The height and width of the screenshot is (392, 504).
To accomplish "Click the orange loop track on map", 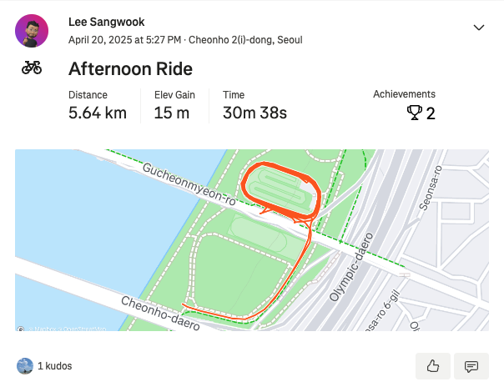I will (281, 188).
